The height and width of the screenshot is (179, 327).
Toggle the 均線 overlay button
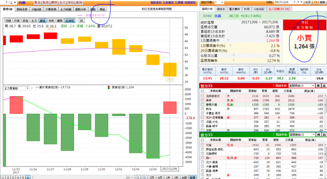tap(8, 20)
